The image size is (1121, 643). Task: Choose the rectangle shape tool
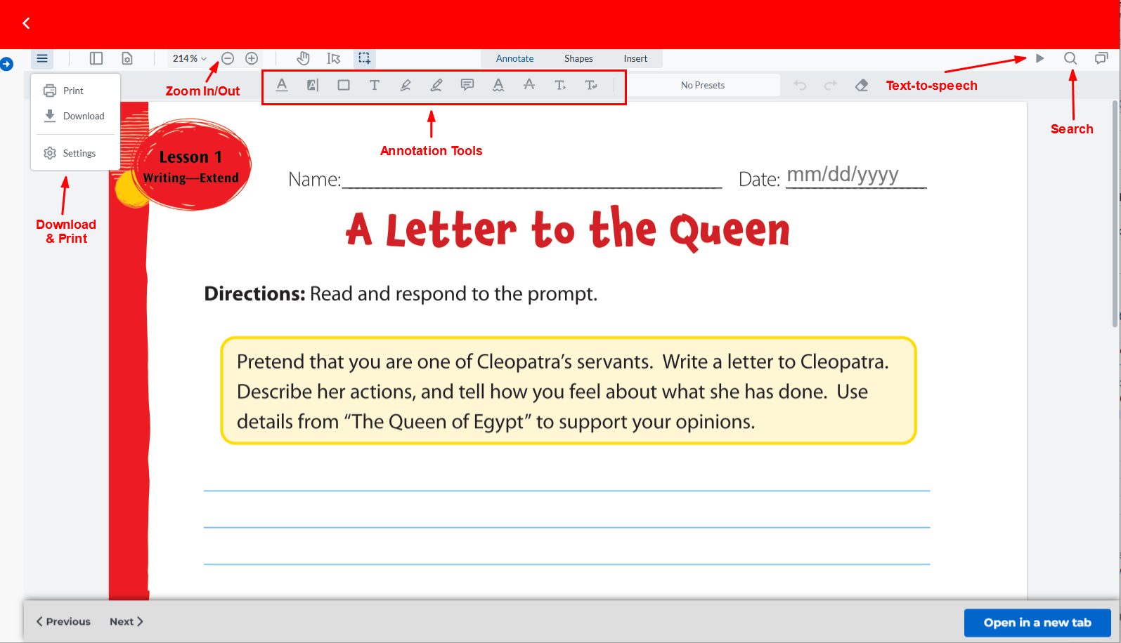344,85
